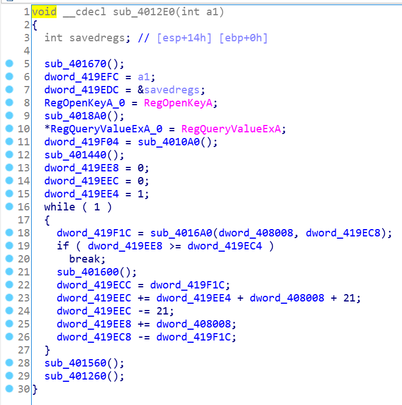The width and height of the screenshot is (402, 405).
Task: Click the break statement
Action: [84, 259]
